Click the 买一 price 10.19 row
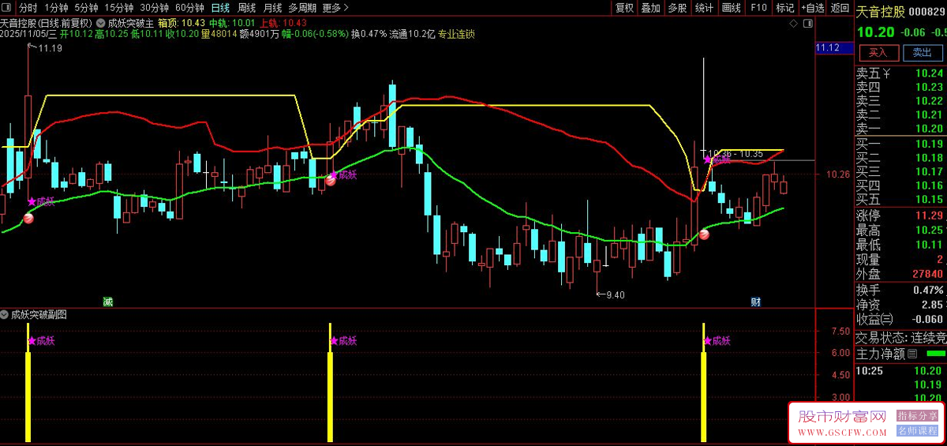 [901, 144]
